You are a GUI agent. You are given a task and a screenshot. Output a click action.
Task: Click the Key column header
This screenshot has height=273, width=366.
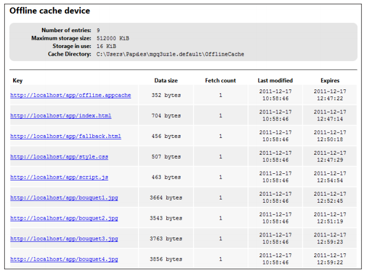(17, 81)
